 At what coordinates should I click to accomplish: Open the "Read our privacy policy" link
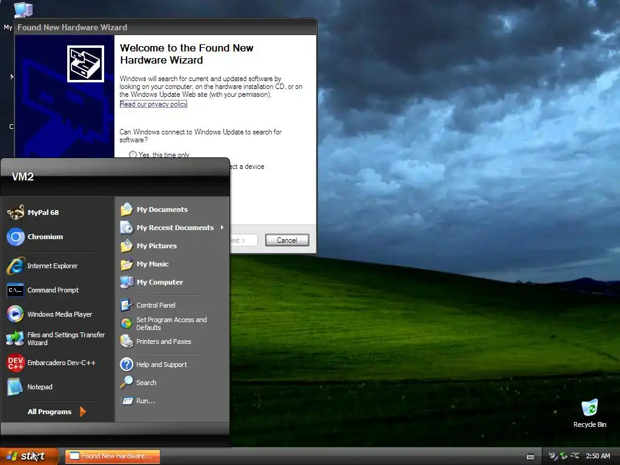(x=153, y=104)
